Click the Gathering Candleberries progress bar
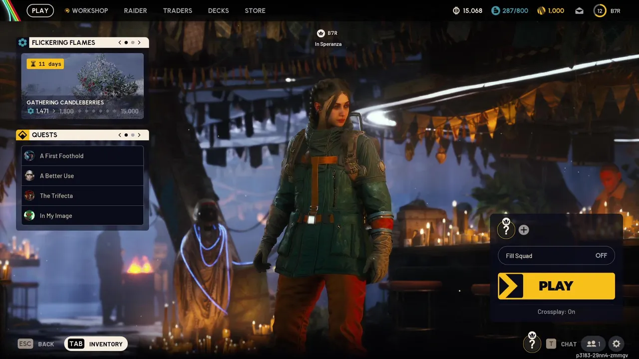The width and height of the screenshot is (639, 359). click(82, 111)
